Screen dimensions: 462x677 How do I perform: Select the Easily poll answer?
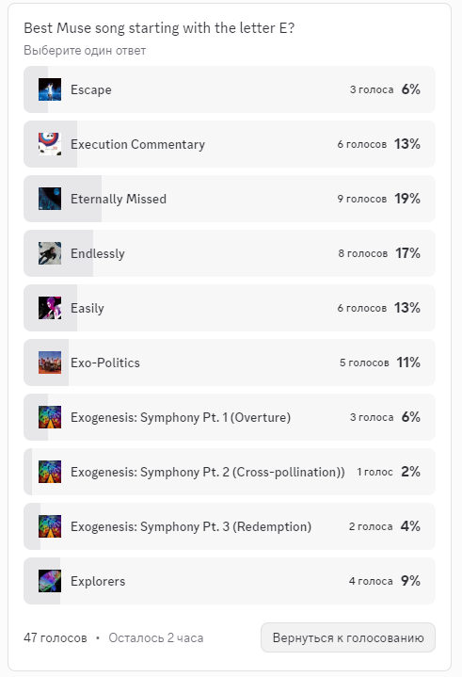[230, 308]
